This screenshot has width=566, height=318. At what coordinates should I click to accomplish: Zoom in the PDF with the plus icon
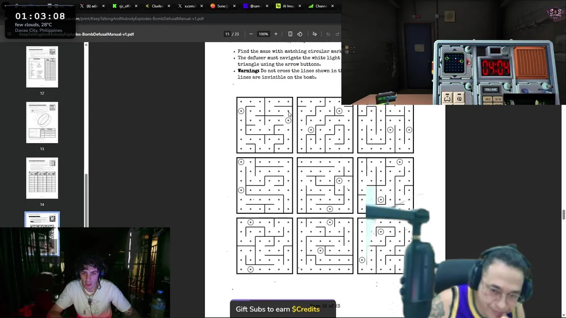pyautogui.click(x=275, y=34)
